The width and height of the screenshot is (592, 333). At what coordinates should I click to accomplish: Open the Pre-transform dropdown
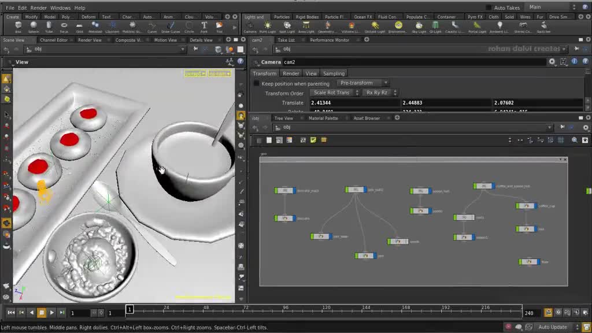pos(364,83)
